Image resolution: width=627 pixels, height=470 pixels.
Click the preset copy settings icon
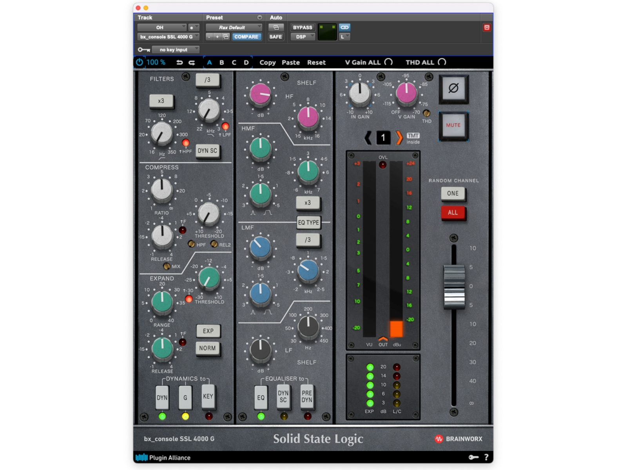[226, 37]
